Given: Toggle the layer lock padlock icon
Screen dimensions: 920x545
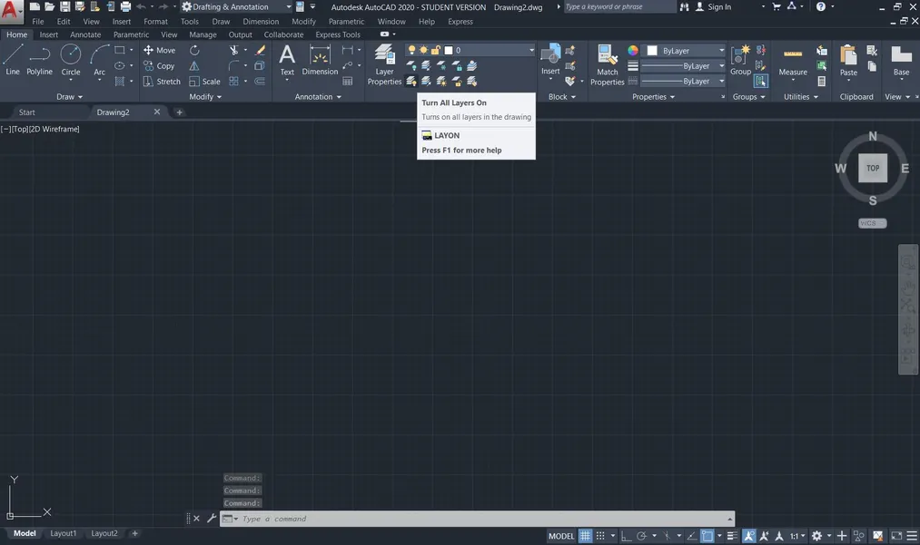Looking at the screenshot, I should click(435, 50).
